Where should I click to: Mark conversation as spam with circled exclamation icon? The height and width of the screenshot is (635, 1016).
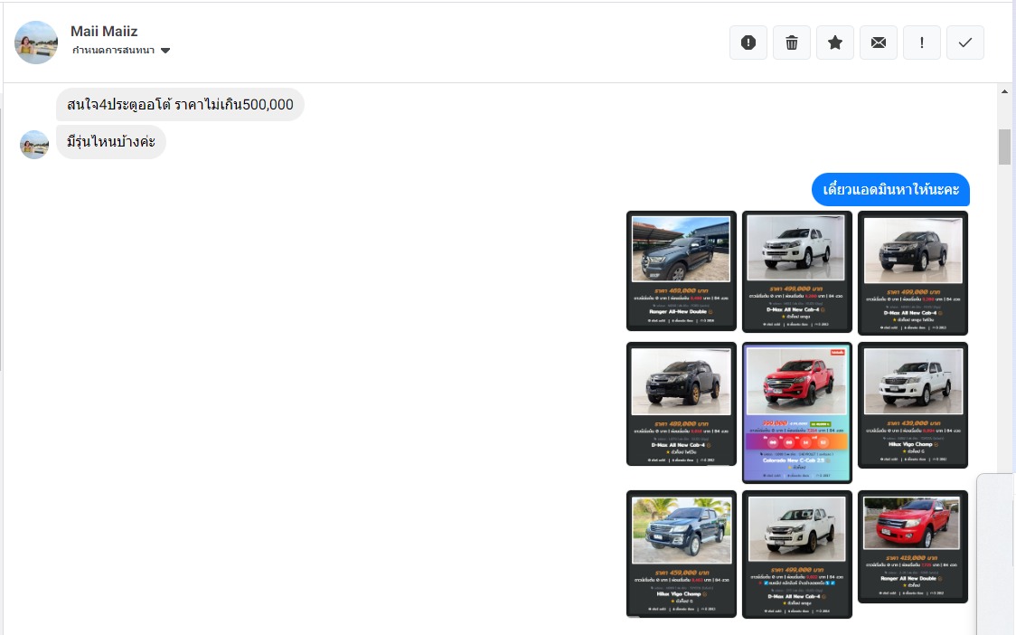point(748,43)
